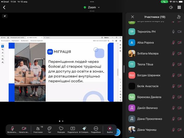Open the three-dot multitasking menu at top
184x138 pixels.
tap(92, 2)
